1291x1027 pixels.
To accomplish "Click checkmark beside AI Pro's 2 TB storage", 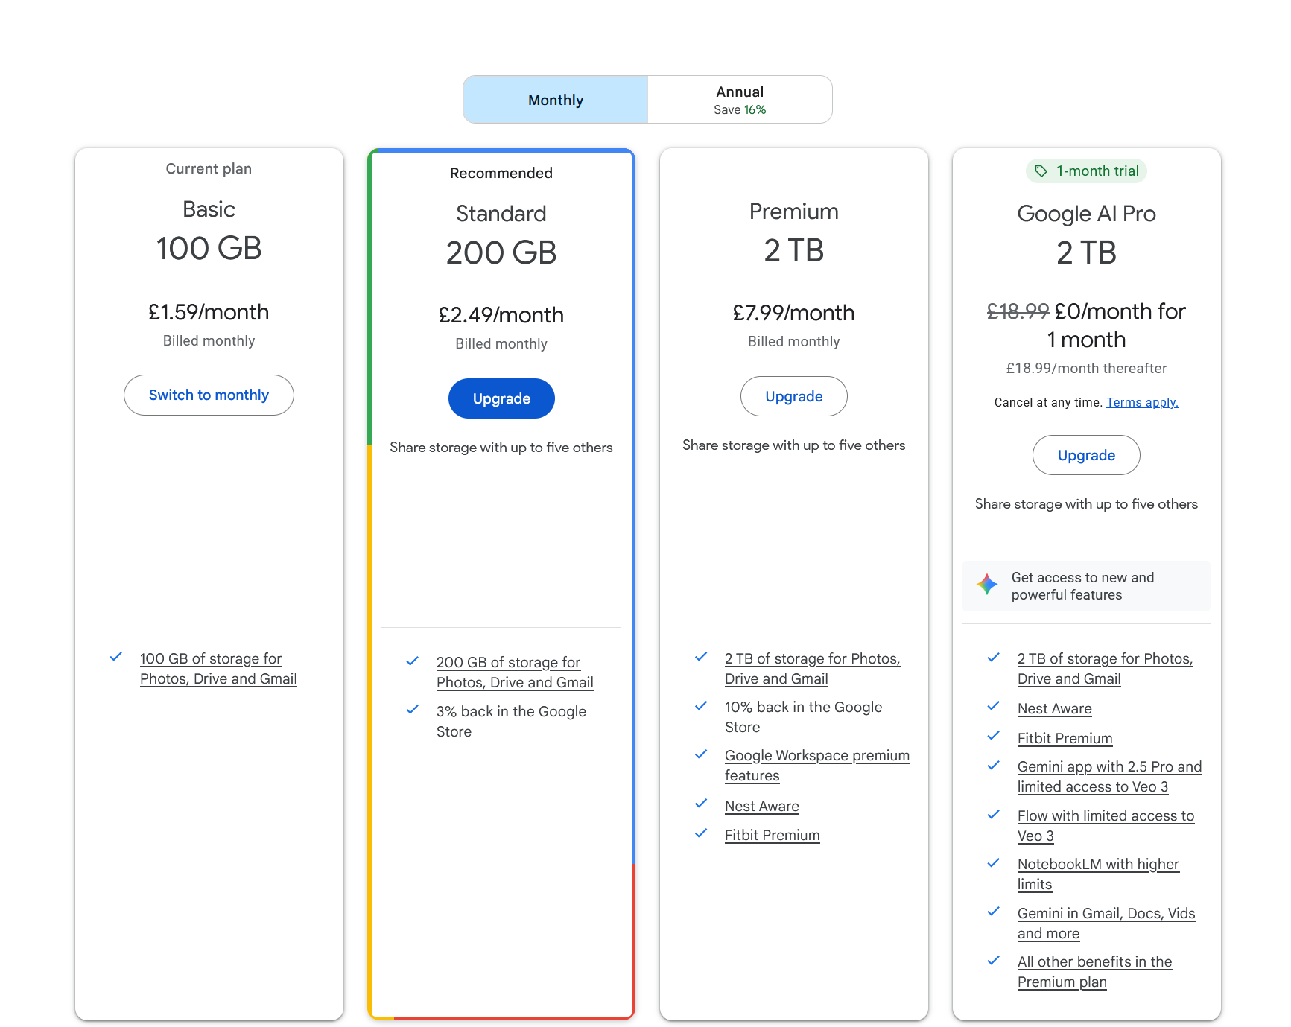I will pyautogui.click(x=993, y=657).
